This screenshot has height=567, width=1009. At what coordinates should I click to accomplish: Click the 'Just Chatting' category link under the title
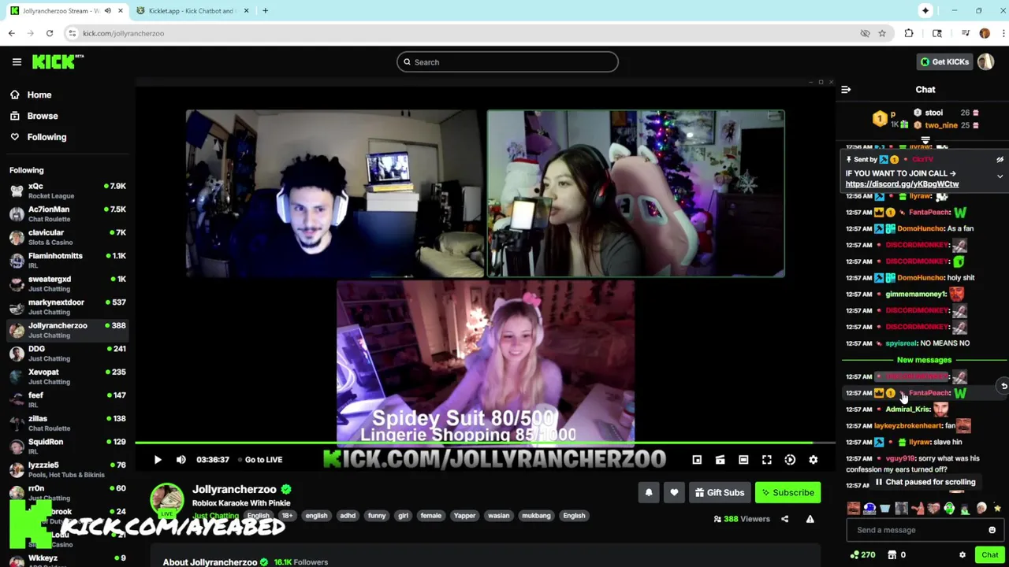[x=216, y=516]
